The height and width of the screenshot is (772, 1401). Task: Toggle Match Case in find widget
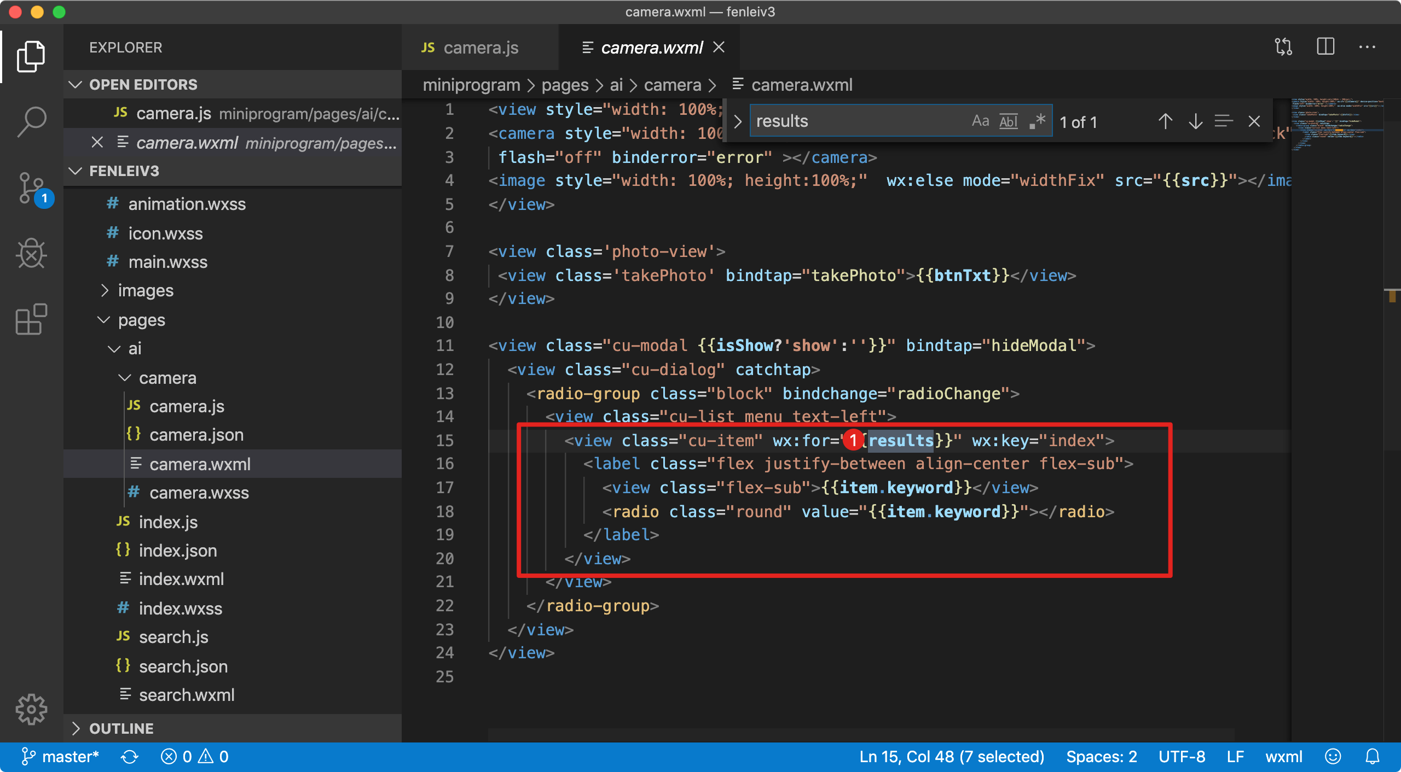[980, 121]
